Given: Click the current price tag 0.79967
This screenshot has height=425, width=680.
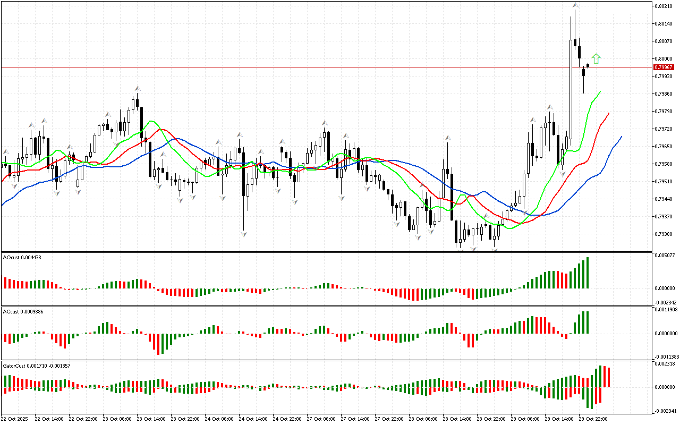Looking at the screenshot, I should (662, 67).
